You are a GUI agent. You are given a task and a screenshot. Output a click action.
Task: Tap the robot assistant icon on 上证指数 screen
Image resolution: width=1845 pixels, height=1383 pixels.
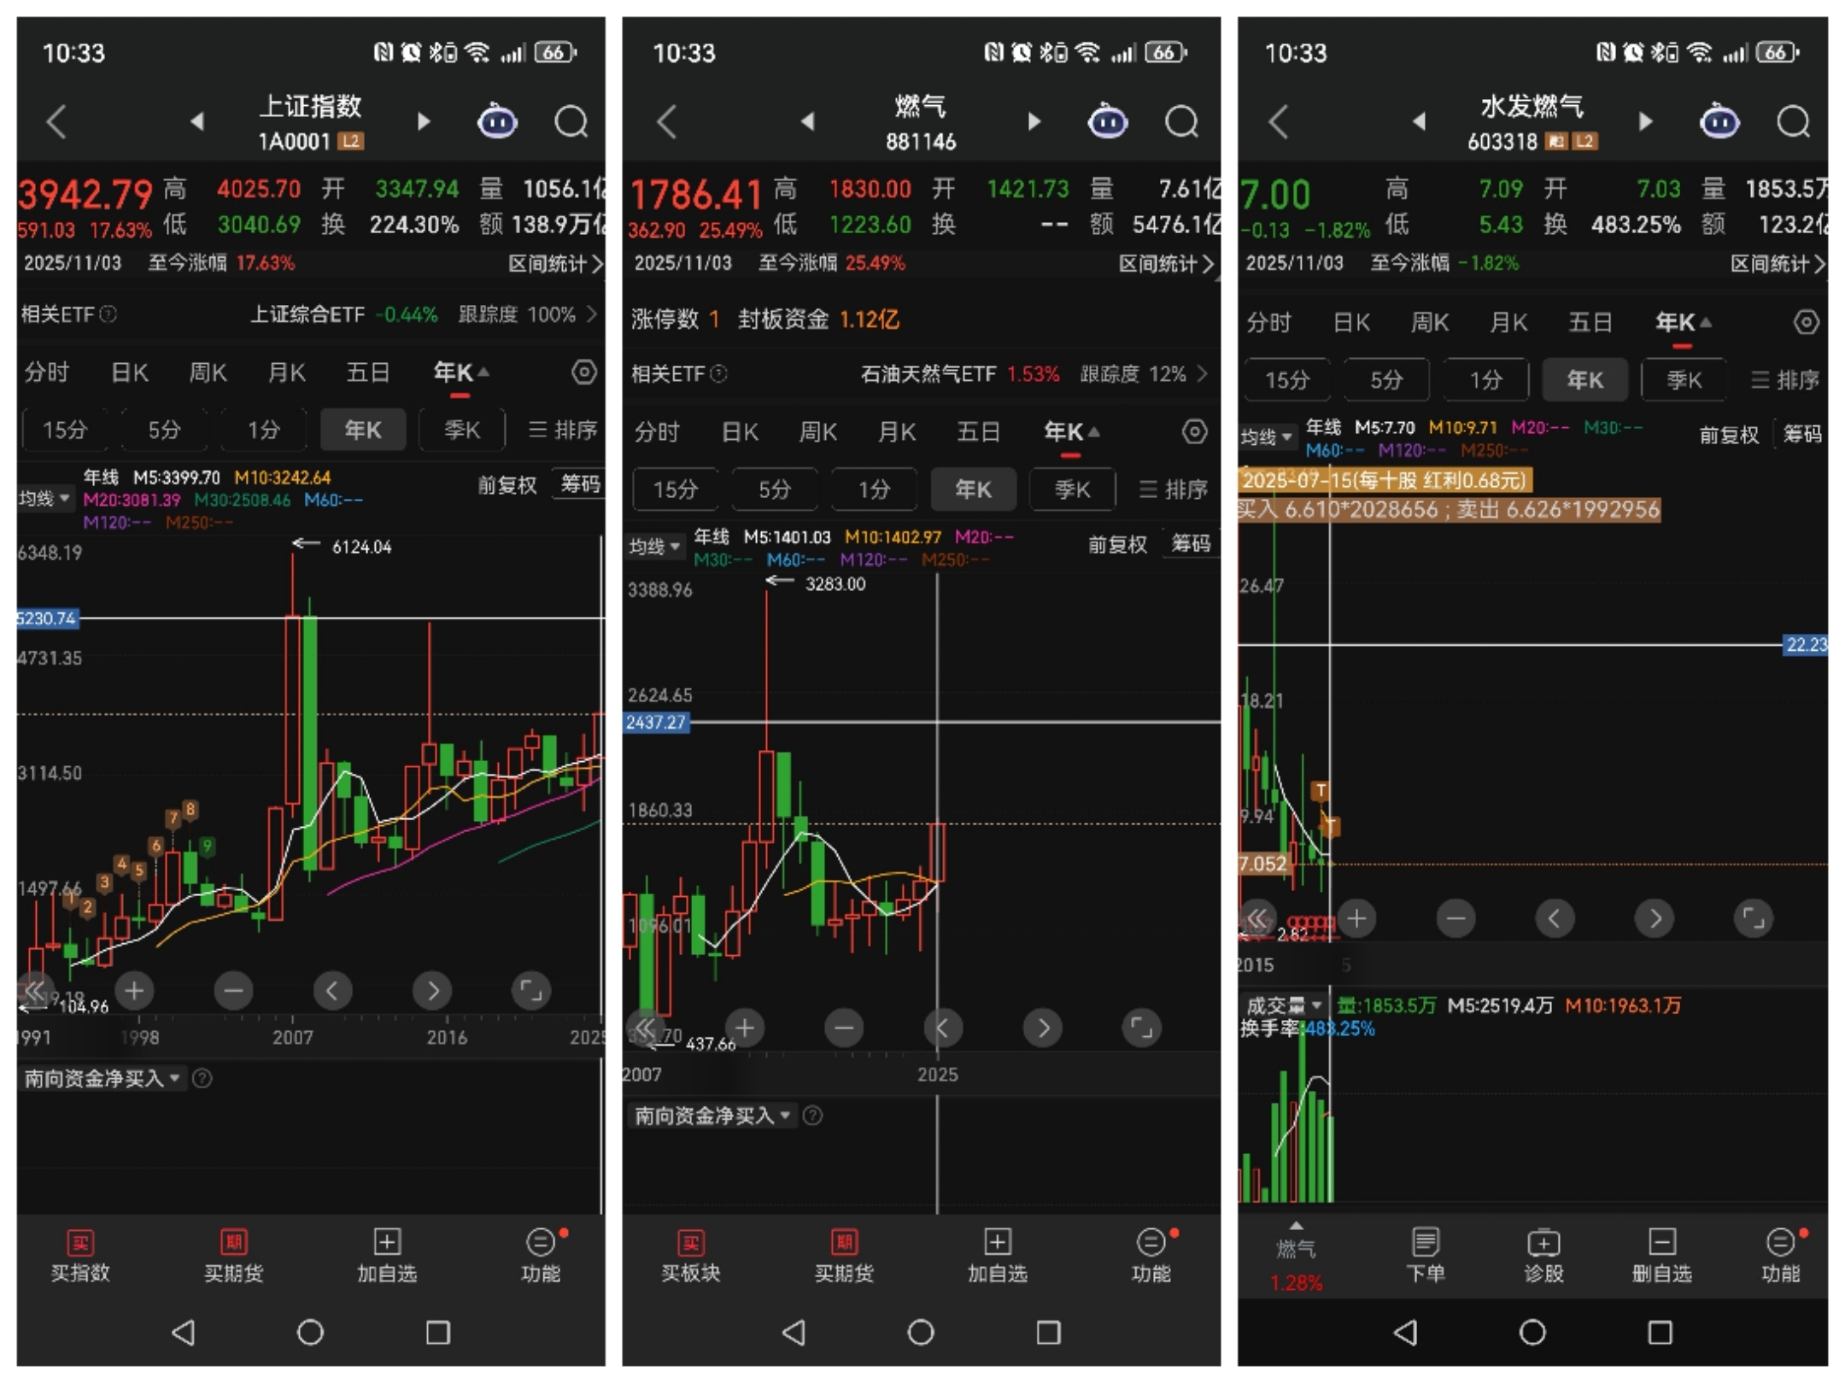(496, 122)
